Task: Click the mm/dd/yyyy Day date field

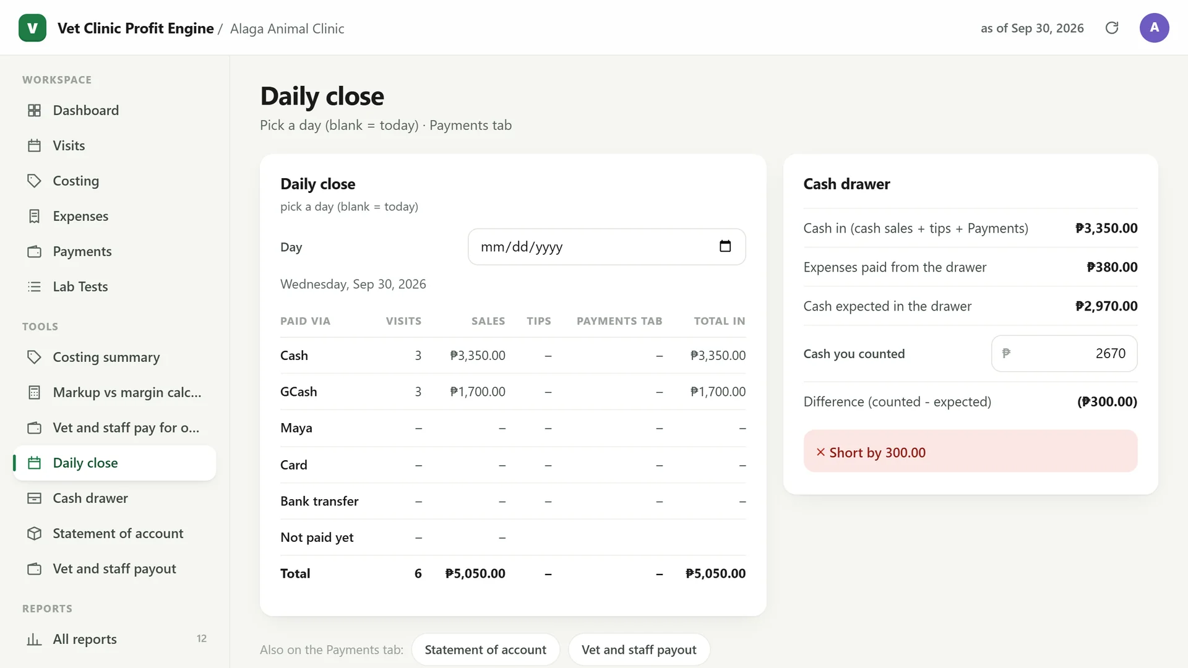Action: coord(606,247)
